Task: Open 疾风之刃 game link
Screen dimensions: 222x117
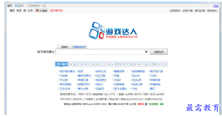Action: point(101,71)
